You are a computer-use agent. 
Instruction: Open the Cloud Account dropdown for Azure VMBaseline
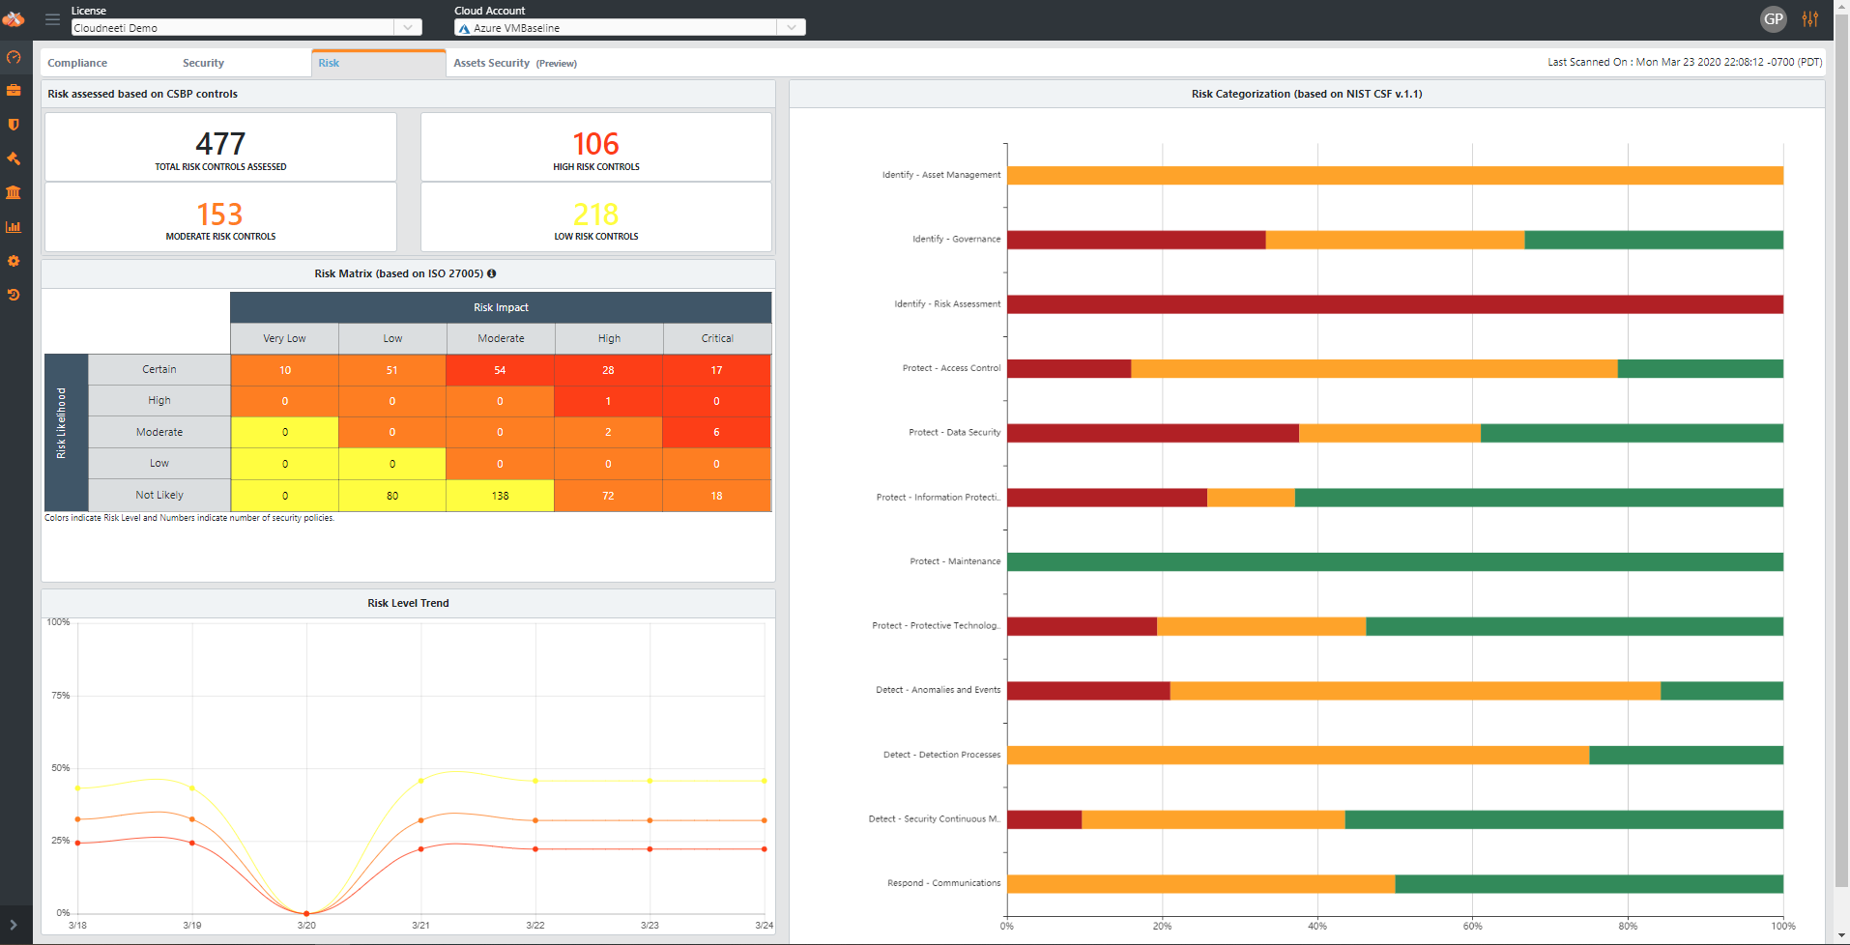pyautogui.click(x=792, y=26)
